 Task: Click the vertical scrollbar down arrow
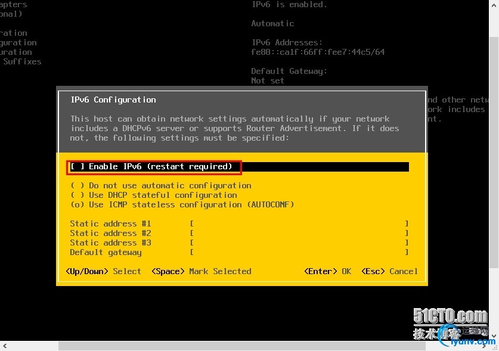[494, 336]
